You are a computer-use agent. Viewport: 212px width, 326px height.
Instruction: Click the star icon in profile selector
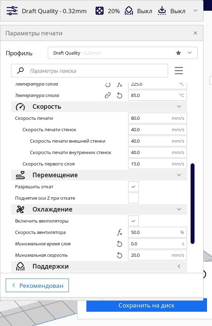(x=178, y=53)
